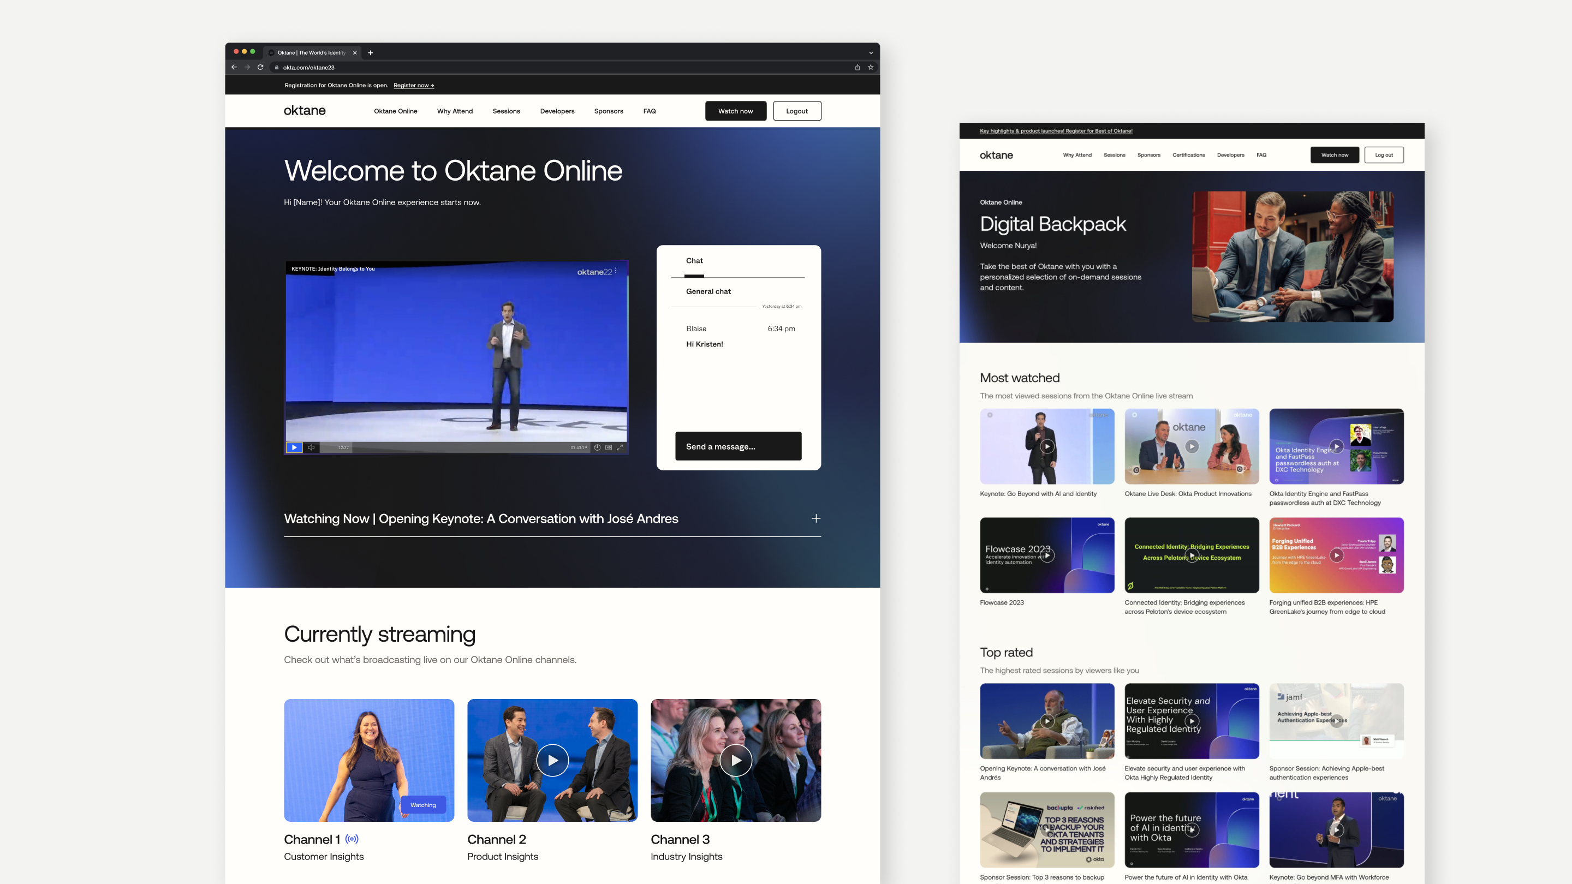Open Oktane Online menu item
The width and height of the screenshot is (1572, 884).
(395, 111)
